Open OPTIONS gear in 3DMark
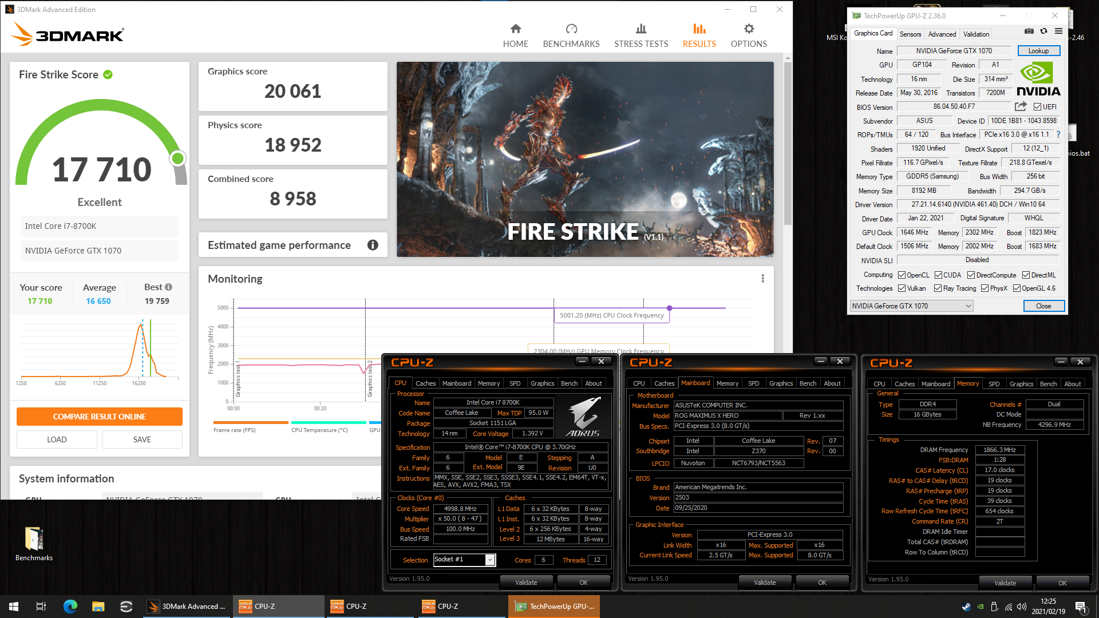Screen dimensions: 1099x618 pos(749,35)
